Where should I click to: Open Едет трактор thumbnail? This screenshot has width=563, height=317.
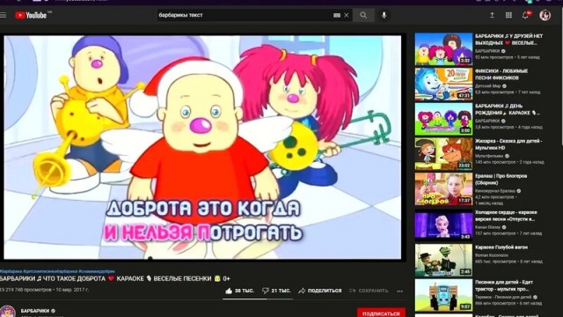pos(443,295)
